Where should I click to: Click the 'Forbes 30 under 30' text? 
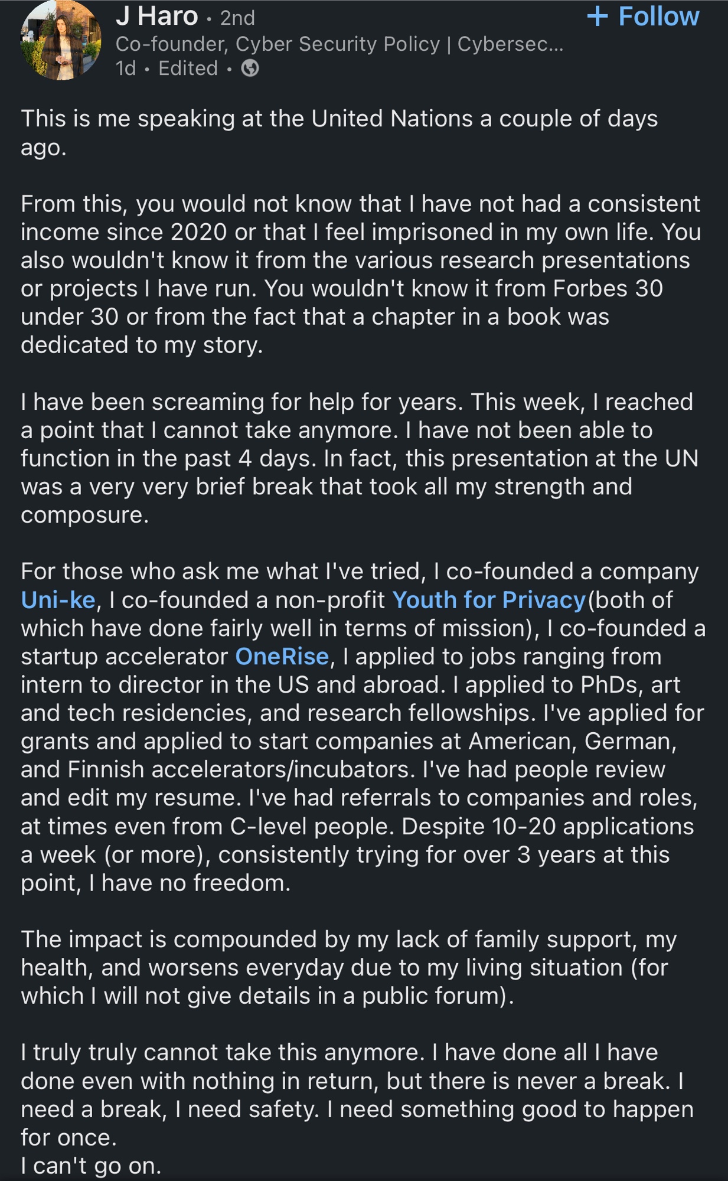(x=608, y=289)
